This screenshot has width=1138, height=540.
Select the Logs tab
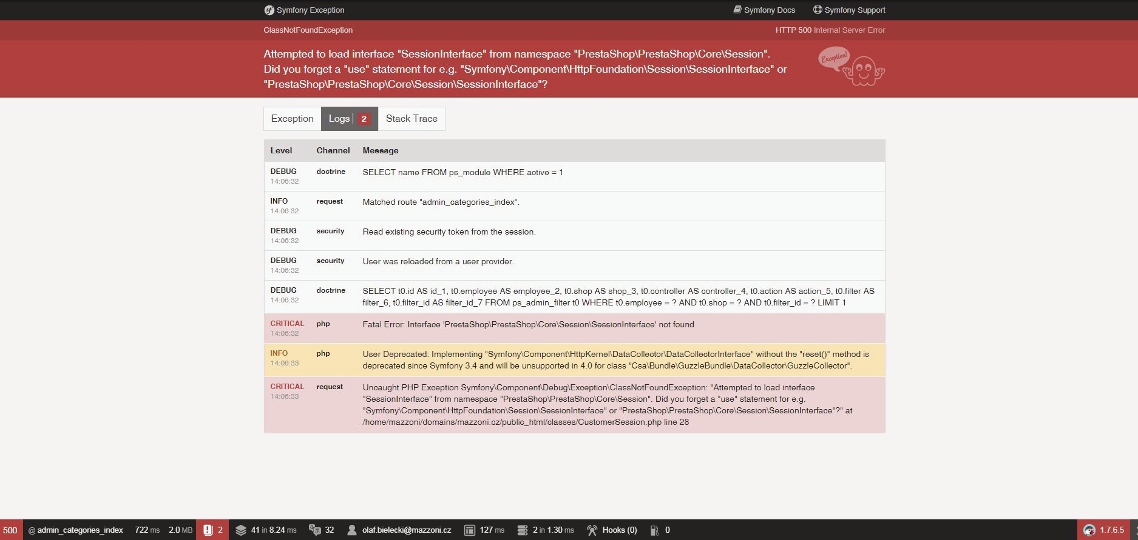click(x=350, y=119)
